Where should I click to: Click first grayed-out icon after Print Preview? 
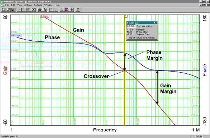pos(51,10)
